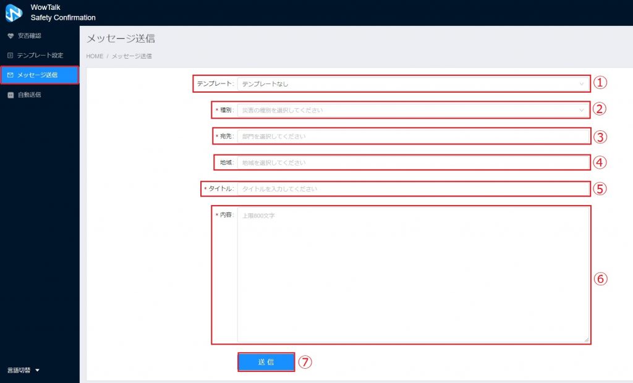Click the HOME breadcrumb link
This screenshot has height=383, width=633.
pyautogui.click(x=95, y=56)
